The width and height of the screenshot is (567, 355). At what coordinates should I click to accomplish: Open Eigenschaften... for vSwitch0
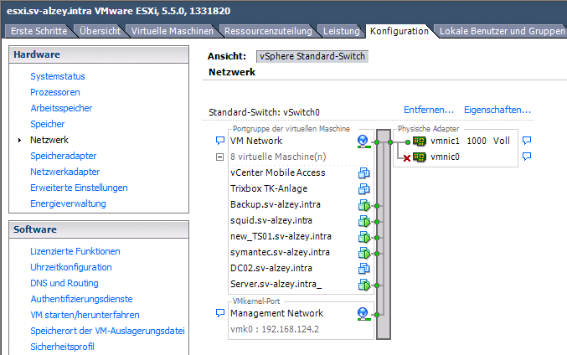[497, 110]
